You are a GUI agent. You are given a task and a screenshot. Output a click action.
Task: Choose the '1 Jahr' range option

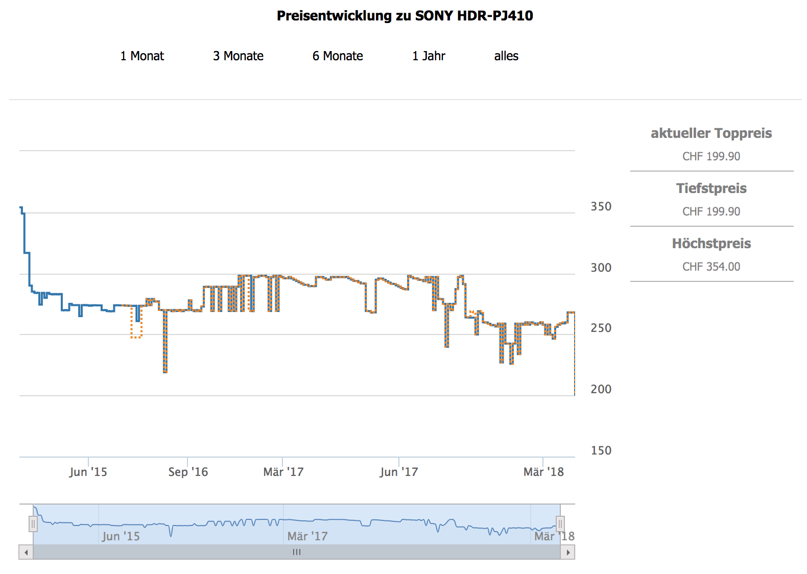429,56
